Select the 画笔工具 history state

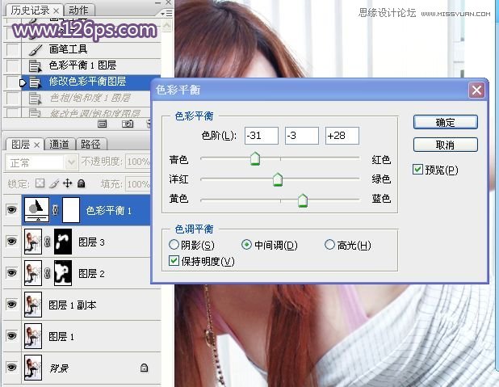coord(91,50)
